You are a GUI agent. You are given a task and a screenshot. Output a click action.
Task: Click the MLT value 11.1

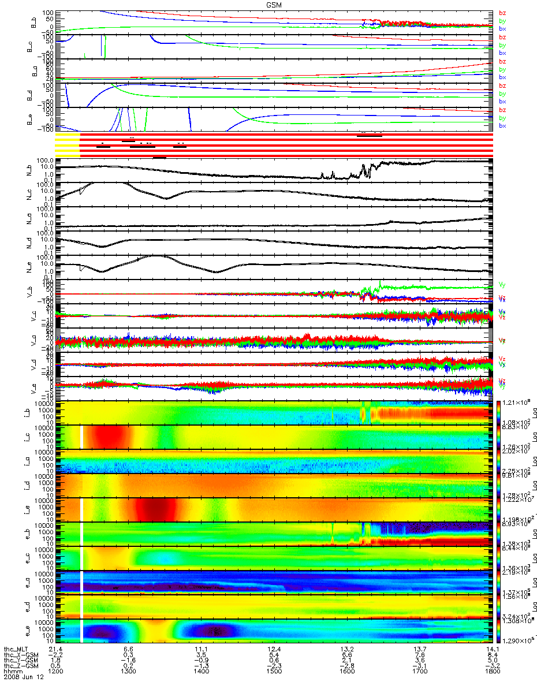(201, 650)
